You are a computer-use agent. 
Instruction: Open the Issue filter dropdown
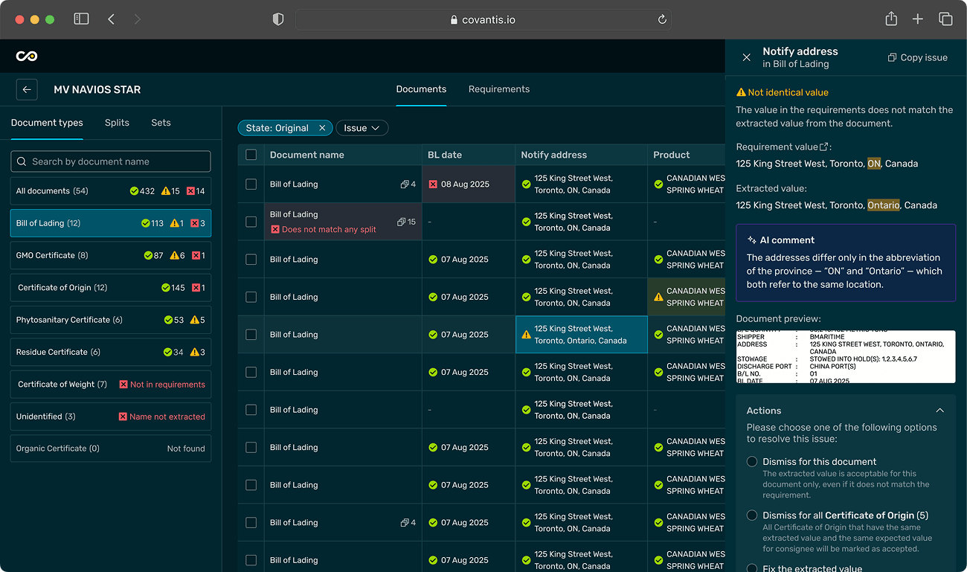[362, 128]
